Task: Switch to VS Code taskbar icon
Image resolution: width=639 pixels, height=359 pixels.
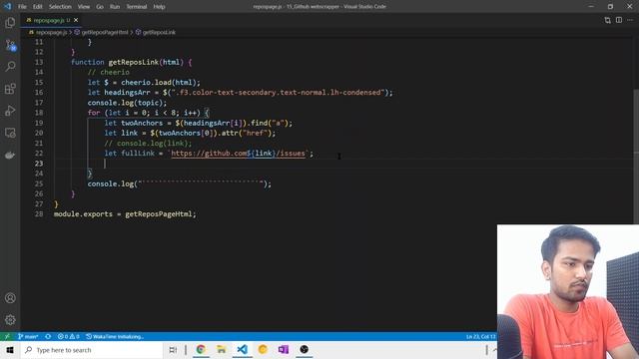Action: (242, 350)
